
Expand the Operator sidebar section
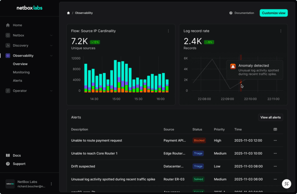51,91
